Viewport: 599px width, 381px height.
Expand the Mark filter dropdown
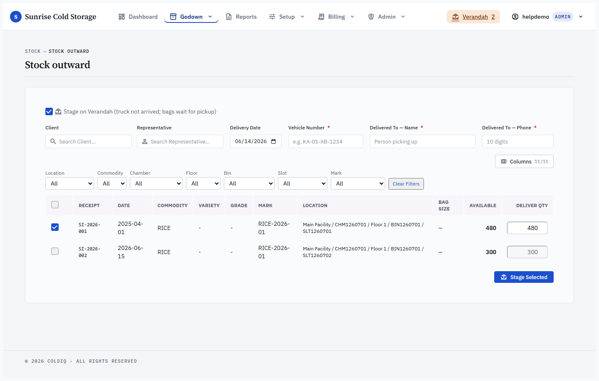tap(358, 183)
